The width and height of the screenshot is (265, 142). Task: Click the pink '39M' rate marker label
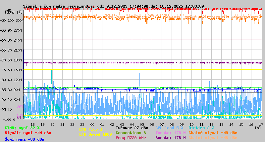[x=20, y=106]
